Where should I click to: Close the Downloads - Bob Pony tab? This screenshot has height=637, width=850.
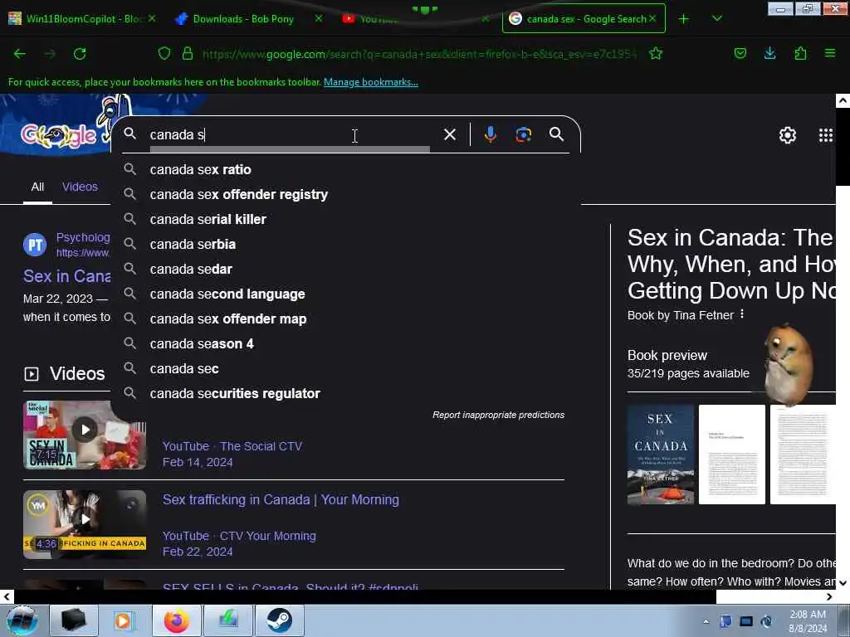point(319,18)
